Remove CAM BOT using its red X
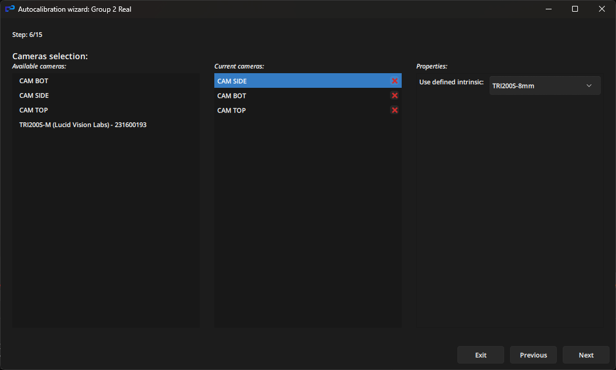The width and height of the screenshot is (616, 370). tap(395, 95)
